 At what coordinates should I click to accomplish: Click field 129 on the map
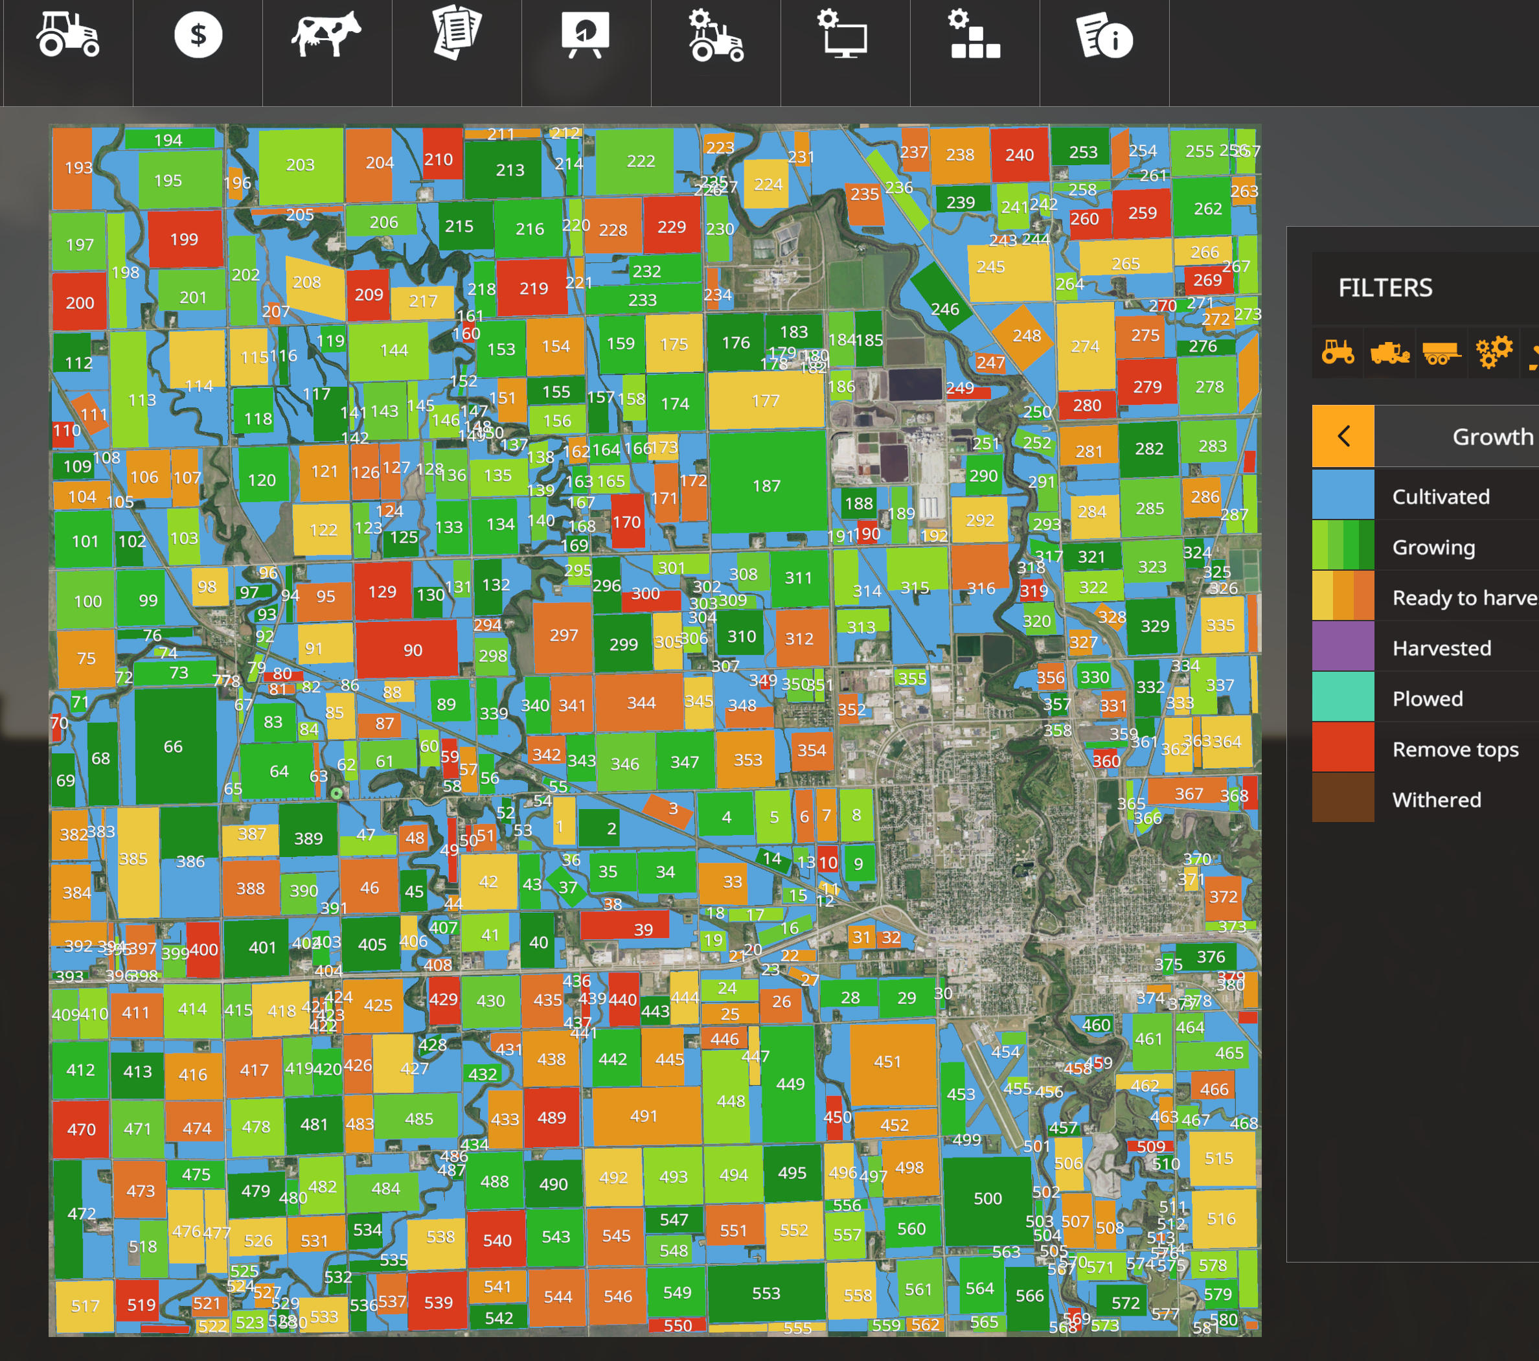point(383,591)
